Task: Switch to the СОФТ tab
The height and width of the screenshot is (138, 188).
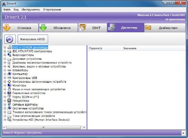Action: click(x=92, y=28)
